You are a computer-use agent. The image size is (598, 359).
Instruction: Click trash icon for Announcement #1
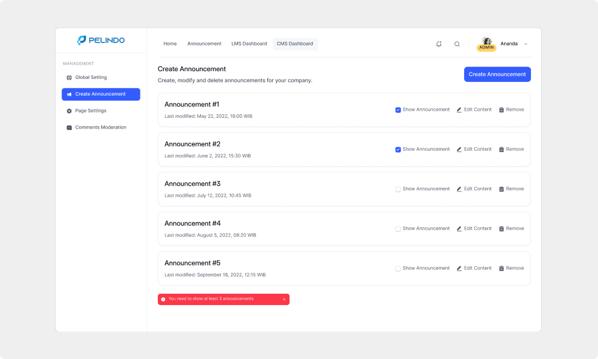pyautogui.click(x=502, y=110)
